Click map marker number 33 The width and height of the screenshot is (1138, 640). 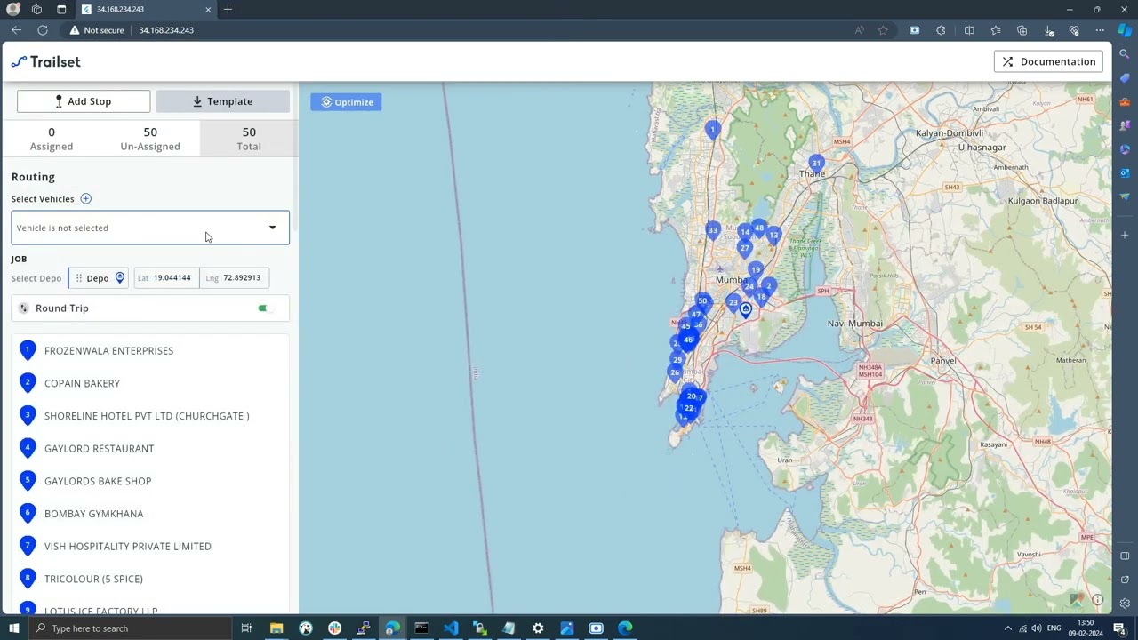click(713, 232)
